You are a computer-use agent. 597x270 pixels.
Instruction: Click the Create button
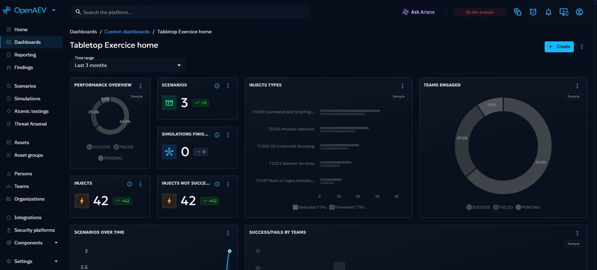click(559, 47)
